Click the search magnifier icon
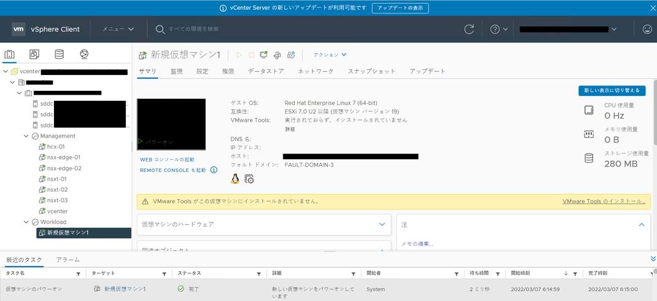The image size is (657, 301). coord(160,29)
